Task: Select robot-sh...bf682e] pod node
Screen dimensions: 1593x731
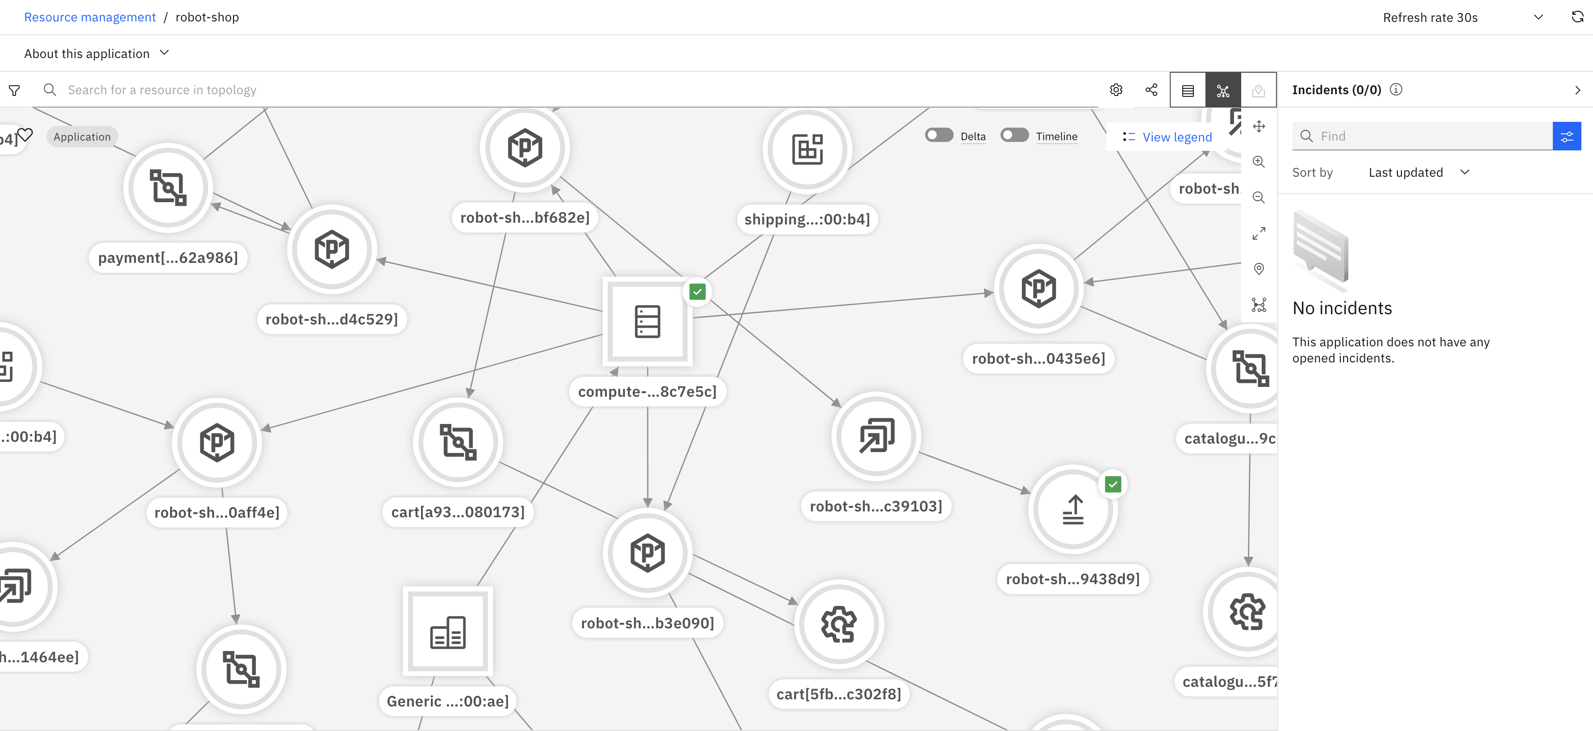Action: click(x=525, y=148)
